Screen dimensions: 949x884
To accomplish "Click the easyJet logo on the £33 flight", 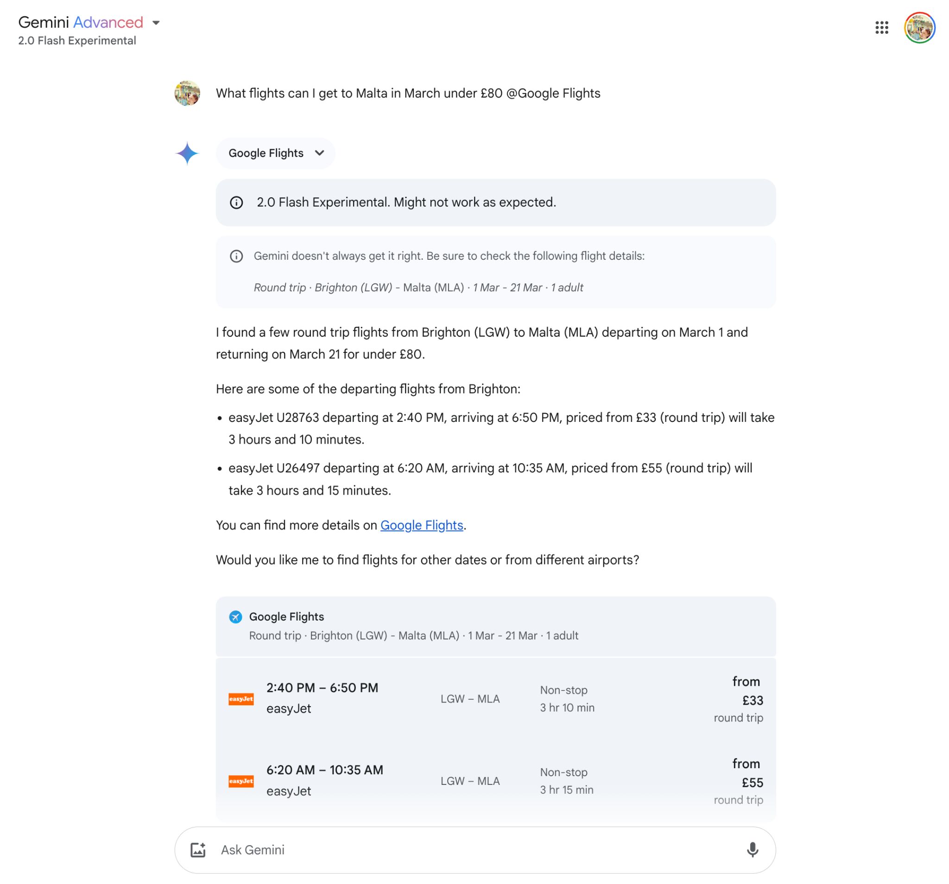I will [x=242, y=699].
